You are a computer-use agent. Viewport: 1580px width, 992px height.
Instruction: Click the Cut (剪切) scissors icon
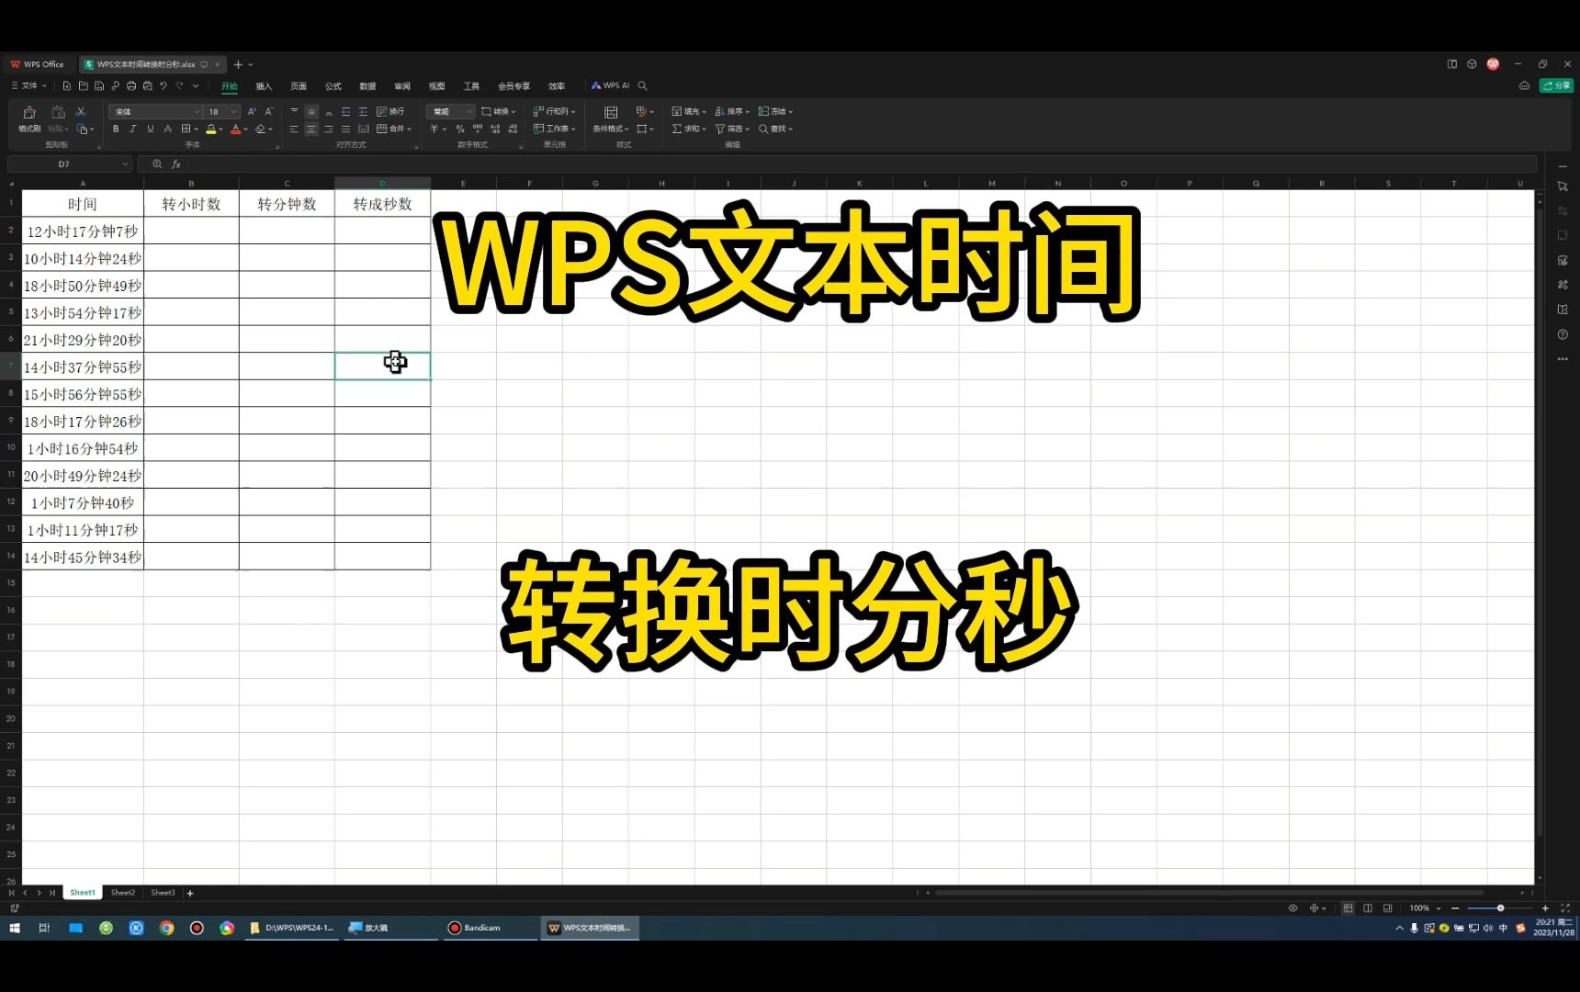[x=82, y=113]
